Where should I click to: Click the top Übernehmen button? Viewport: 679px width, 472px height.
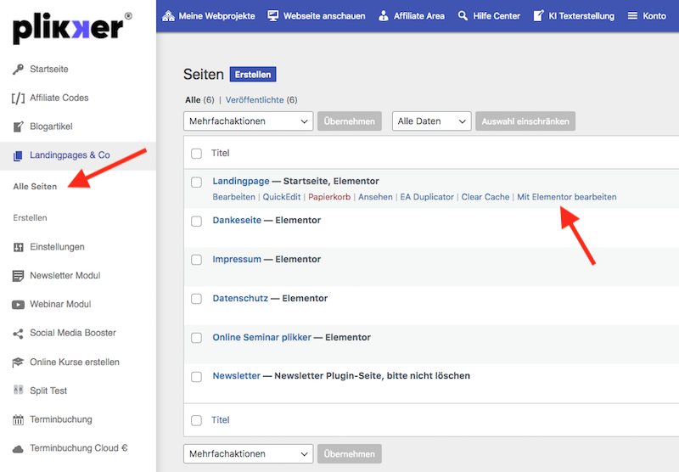350,121
